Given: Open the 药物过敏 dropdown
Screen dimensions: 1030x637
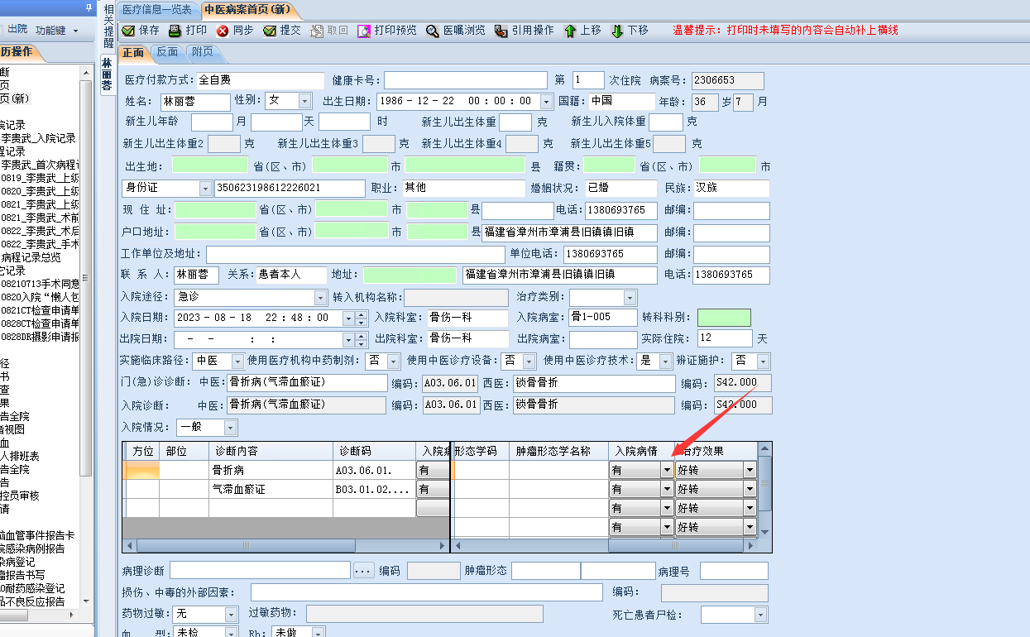Looking at the screenshot, I should click(231, 615).
